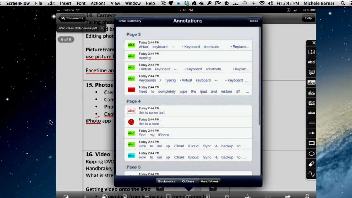Open the AirPlay display menu bar icon
352x198 pixels.
[235, 3]
